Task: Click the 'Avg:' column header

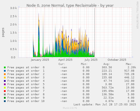Action: [107, 64]
